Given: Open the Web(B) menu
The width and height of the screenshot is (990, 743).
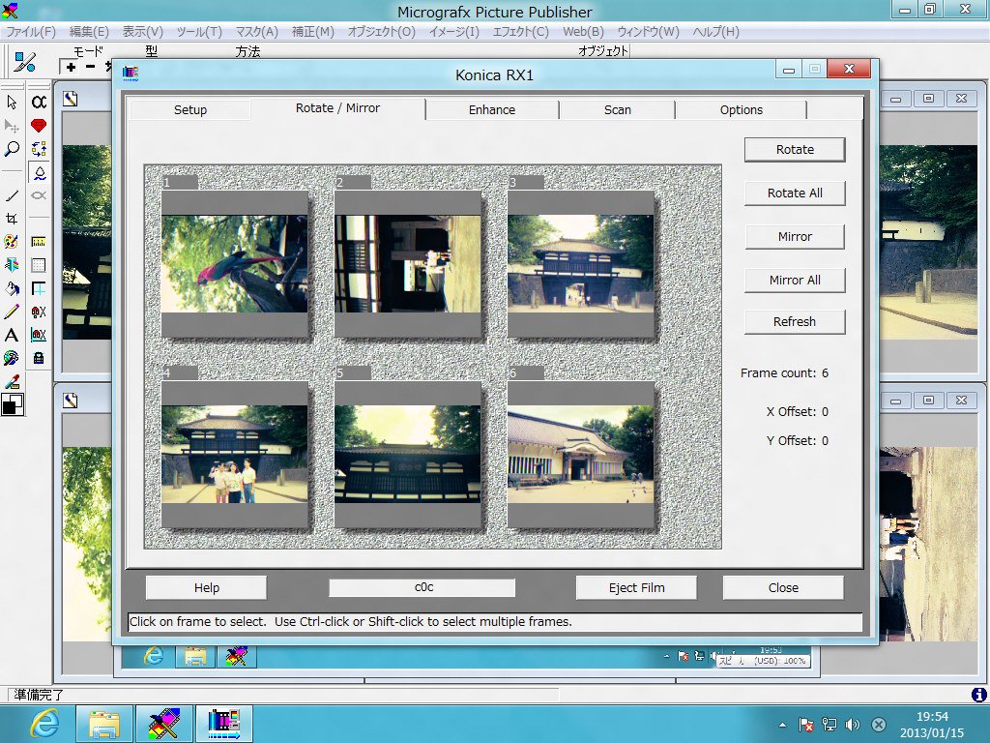Looking at the screenshot, I should (583, 32).
